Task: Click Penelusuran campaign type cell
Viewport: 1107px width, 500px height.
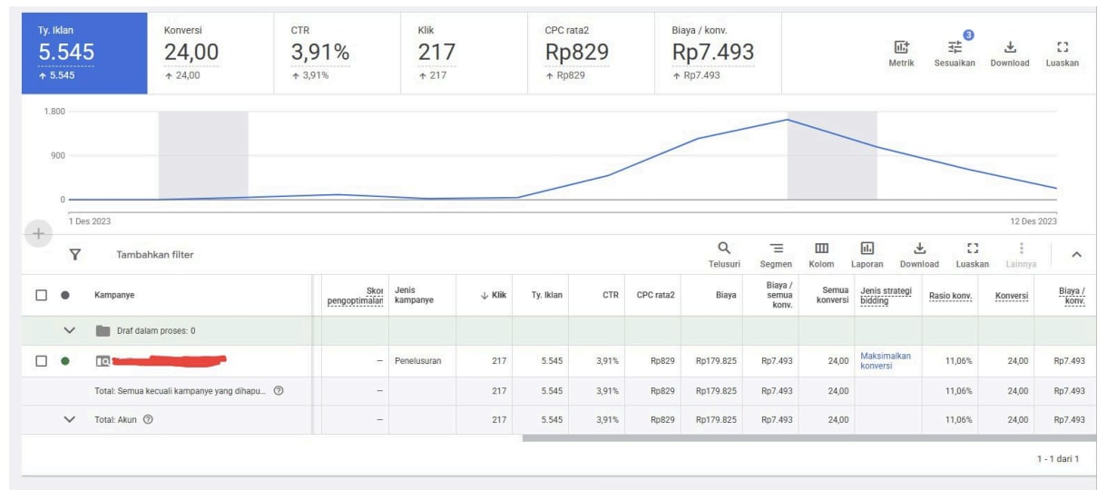Action: click(x=417, y=361)
